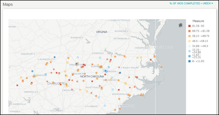Click the dark blue marker near Johnson City
Viewport: 219px width, 115px height.
pyautogui.click(x=55, y=57)
